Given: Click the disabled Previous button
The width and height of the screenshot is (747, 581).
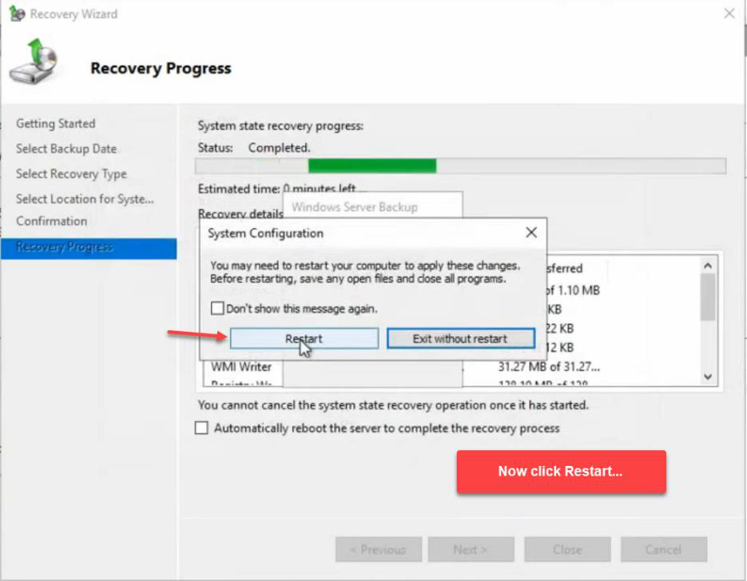Looking at the screenshot, I should (x=379, y=550).
